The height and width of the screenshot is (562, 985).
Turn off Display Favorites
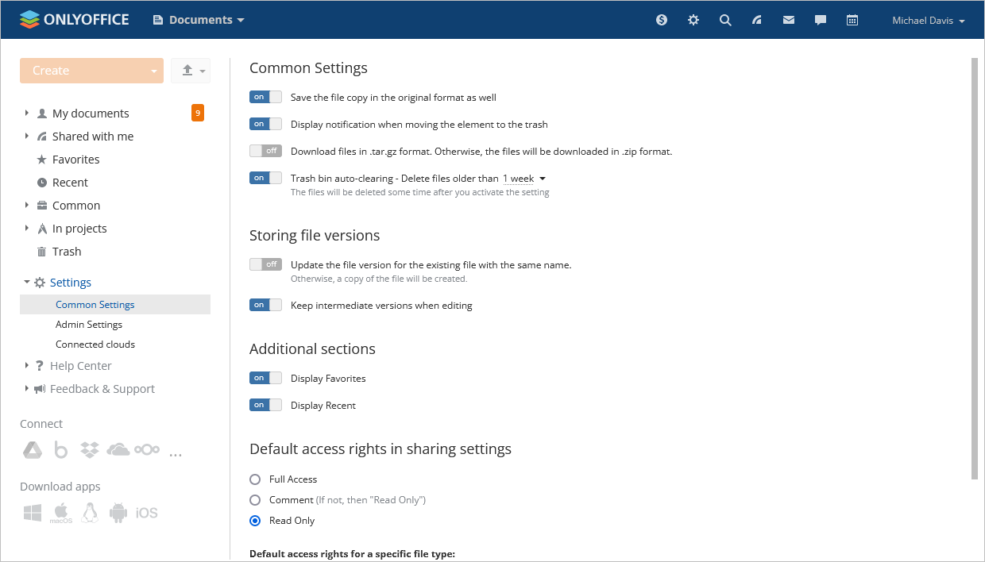coord(265,377)
